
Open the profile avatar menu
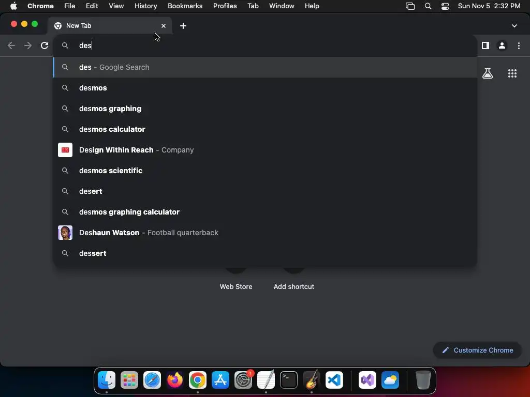click(x=502, y=45)
